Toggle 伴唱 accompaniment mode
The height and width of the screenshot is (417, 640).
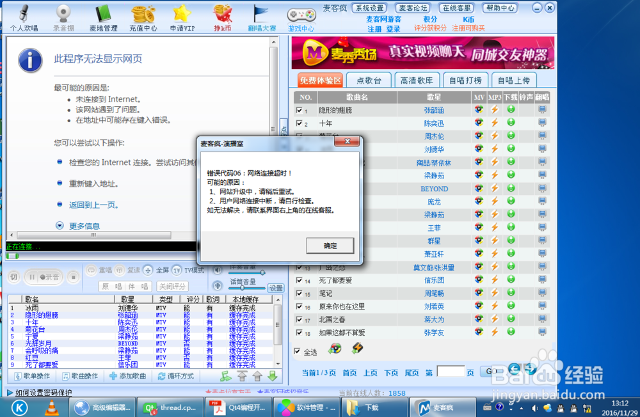[x=138, y=287]
